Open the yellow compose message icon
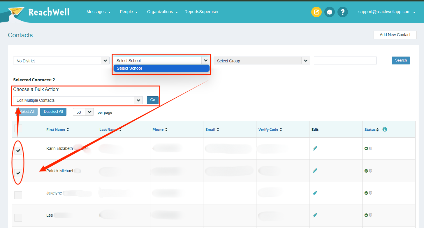This screenshot has height=228, width=424. point(316,12)
